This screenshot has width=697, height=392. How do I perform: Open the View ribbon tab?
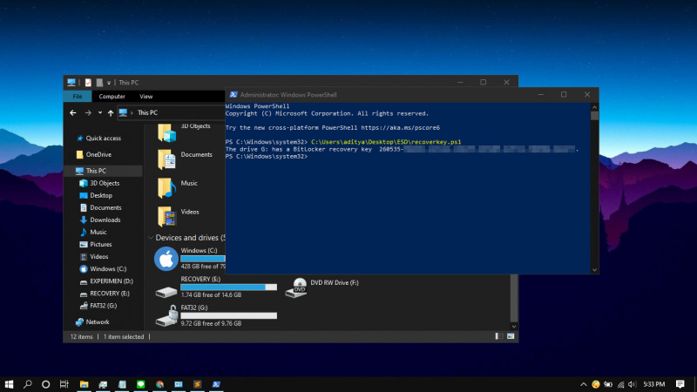coord(145,97)
